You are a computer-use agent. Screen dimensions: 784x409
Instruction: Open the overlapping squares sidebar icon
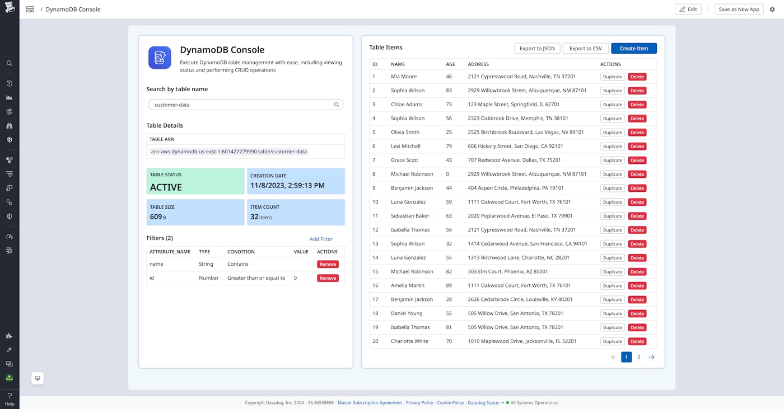10,188
